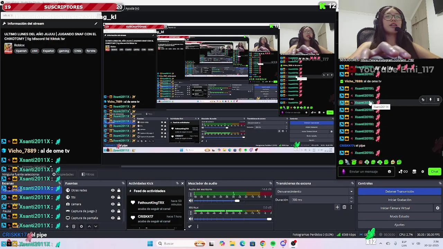Open Windows Start menu
The width and height of the screenshot is (443, 249).
click(x=150, y=244)
